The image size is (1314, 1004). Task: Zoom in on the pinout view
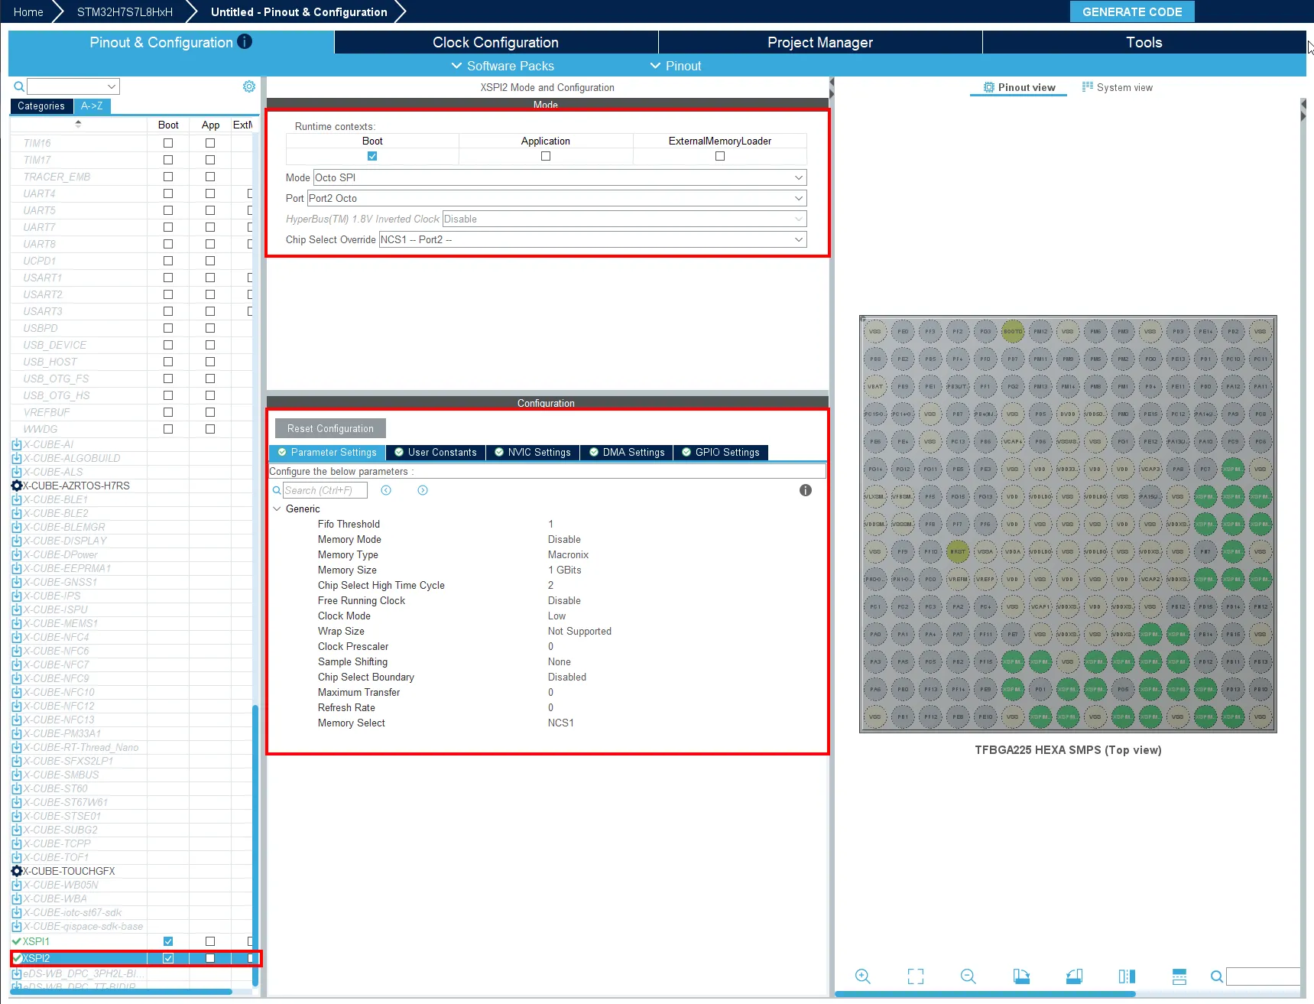(x=863, y=976)
